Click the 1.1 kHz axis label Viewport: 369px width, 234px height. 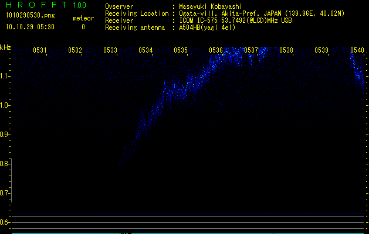pyautogui.click(x=5, y=76)
